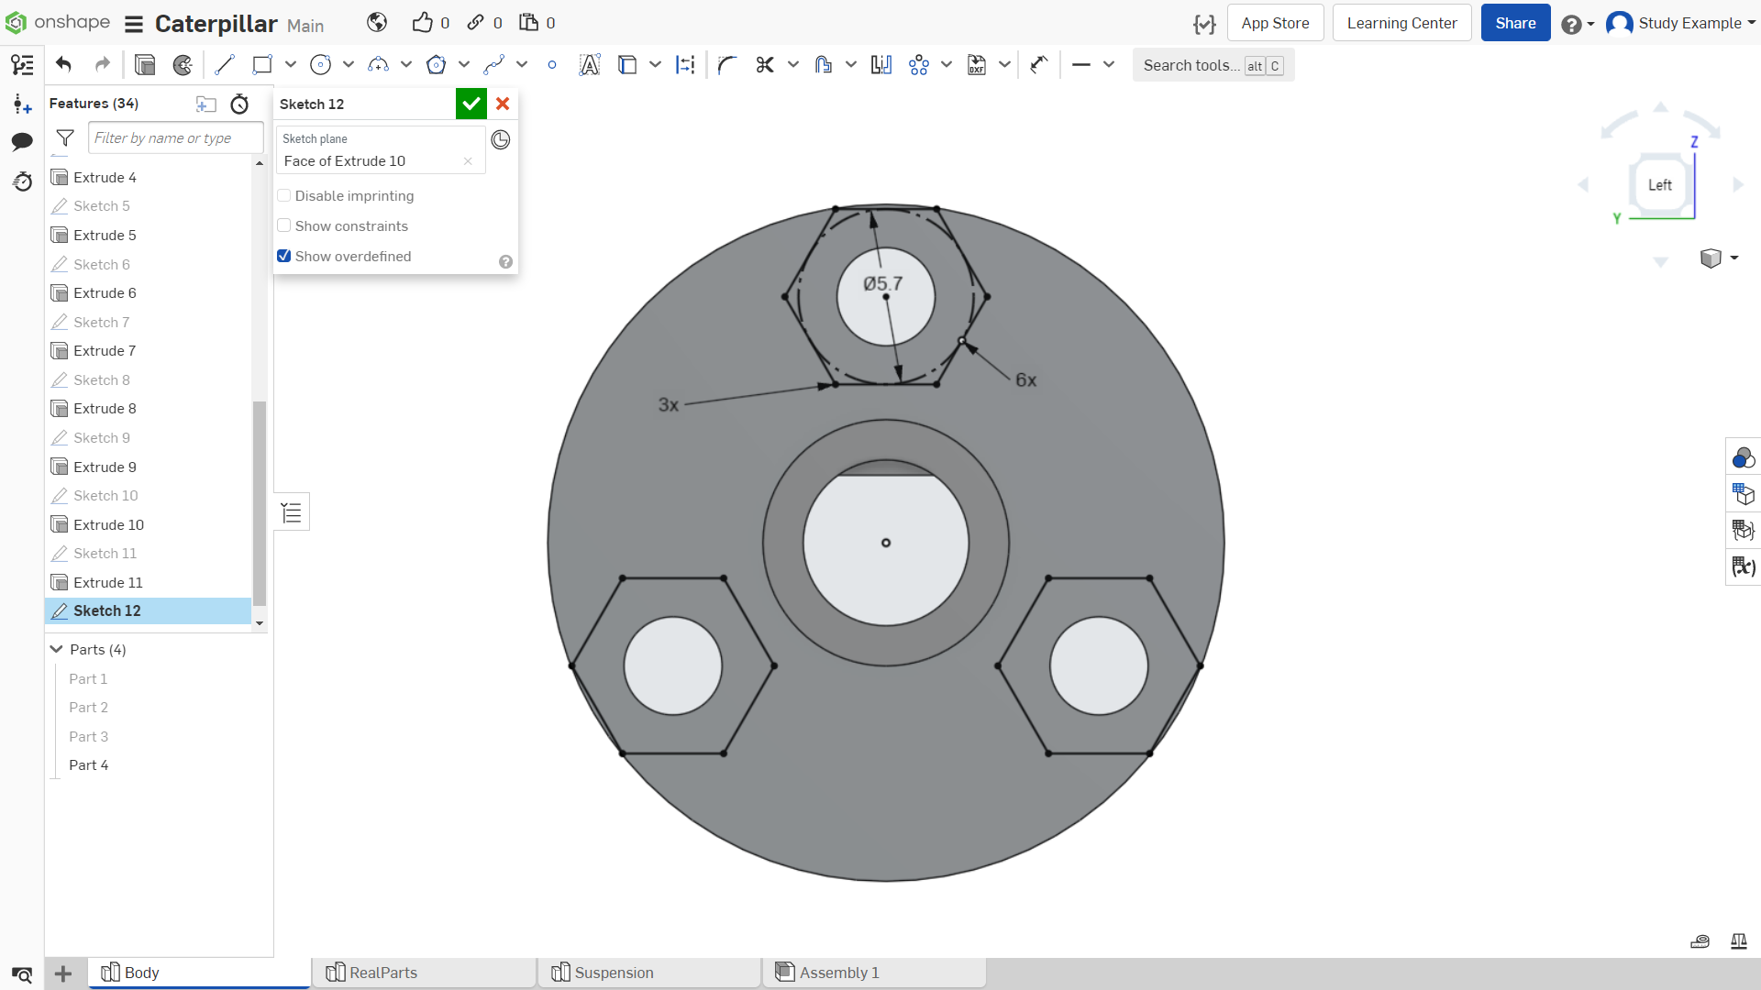Click the Undo arrow
This screenshot has height=990, width=1761.
pyautogui.click(x=63, y=64)
